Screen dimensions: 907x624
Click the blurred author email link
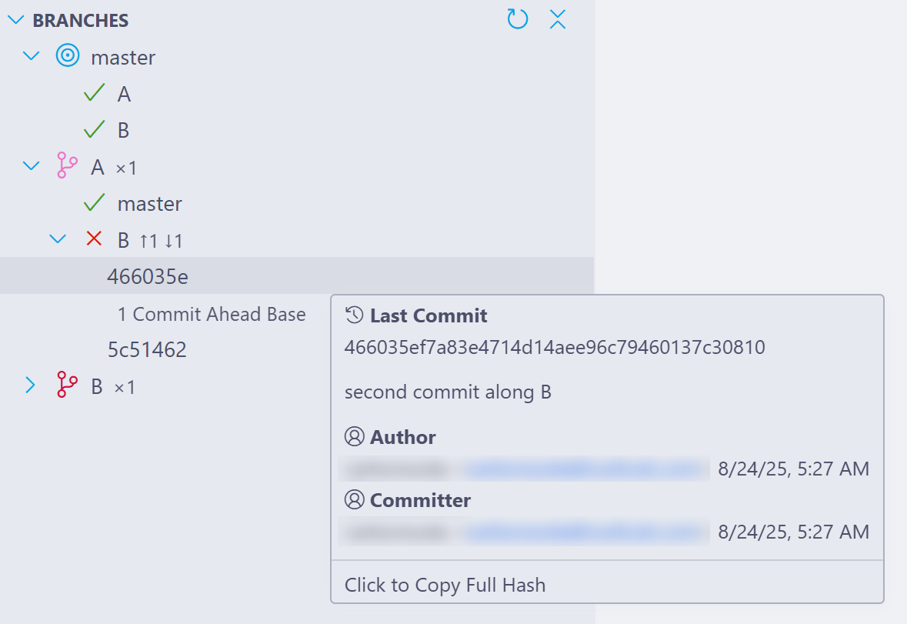pyautogui.click(x=585, y=469)
